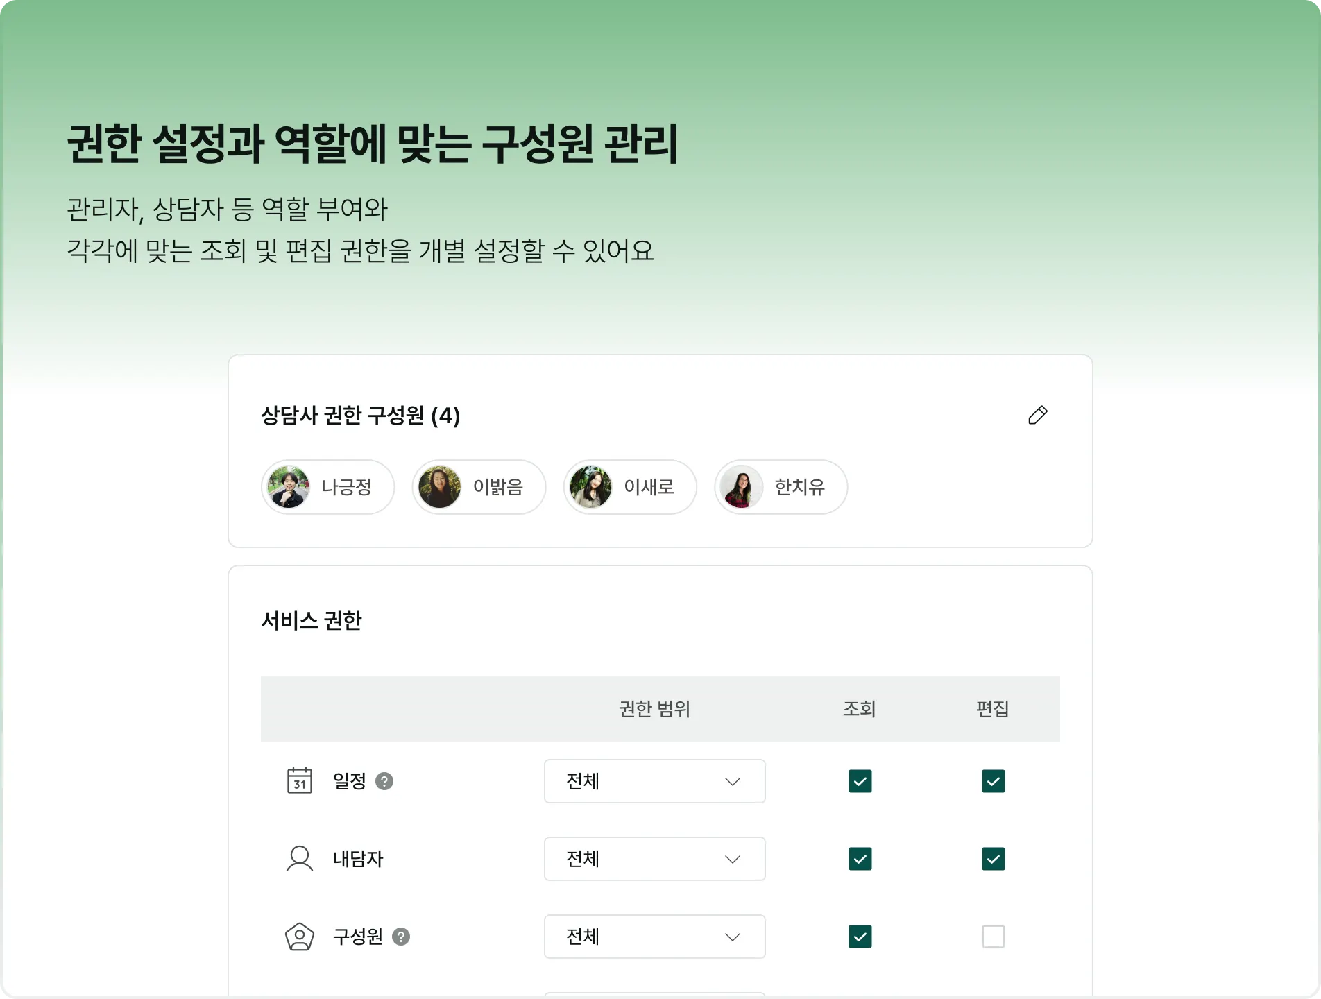Click the person icon beside 내담자
The height and width of the screenshot is (999, 1321).
(300, 858)
